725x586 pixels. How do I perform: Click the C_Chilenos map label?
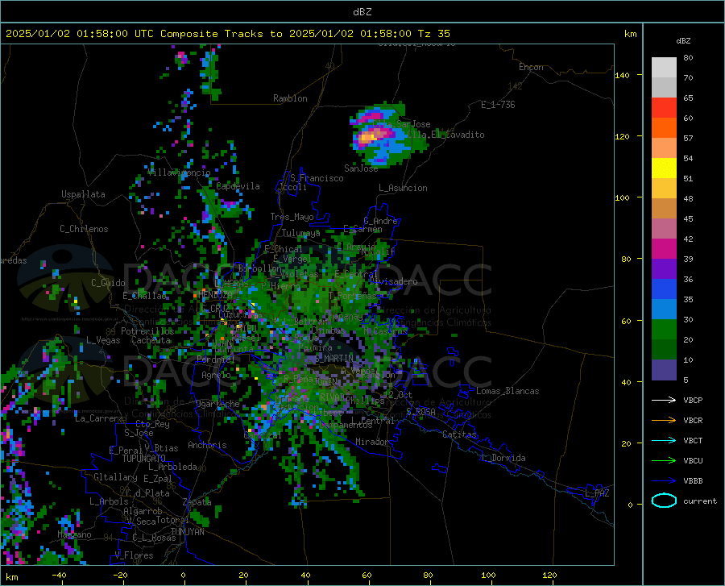[84, 229]
